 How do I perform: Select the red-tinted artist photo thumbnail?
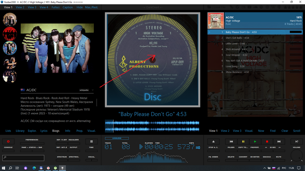tap(10, 34)
